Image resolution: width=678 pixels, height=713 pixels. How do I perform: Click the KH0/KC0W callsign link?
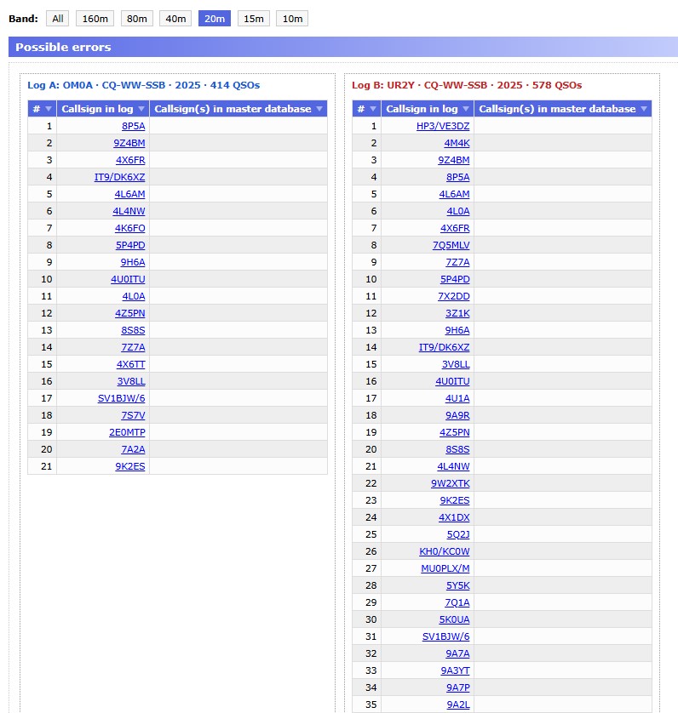point(445,551)
